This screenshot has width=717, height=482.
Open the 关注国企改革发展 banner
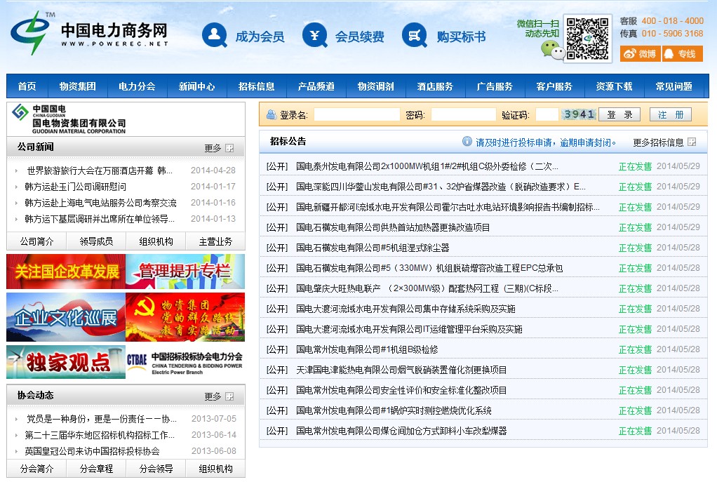(66, 272)
